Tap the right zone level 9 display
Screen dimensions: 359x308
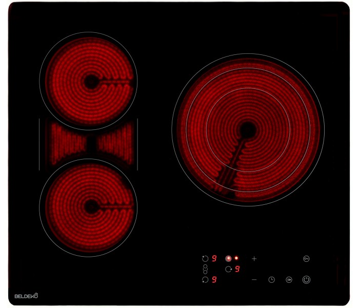point(237,269)
